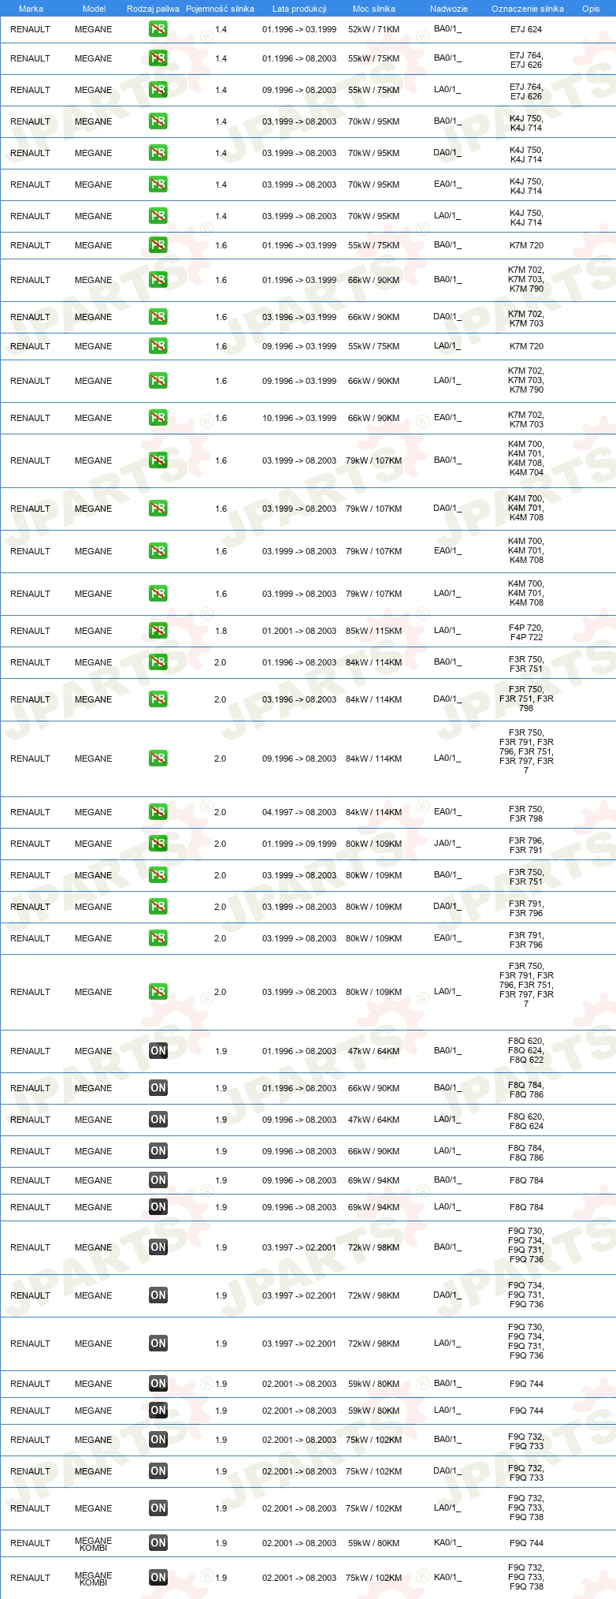Viewport: 616px width, 1599px height.
Task: Click the PB fuel icon in the 1.8 F4P 720 row
Action: [158, 631]
